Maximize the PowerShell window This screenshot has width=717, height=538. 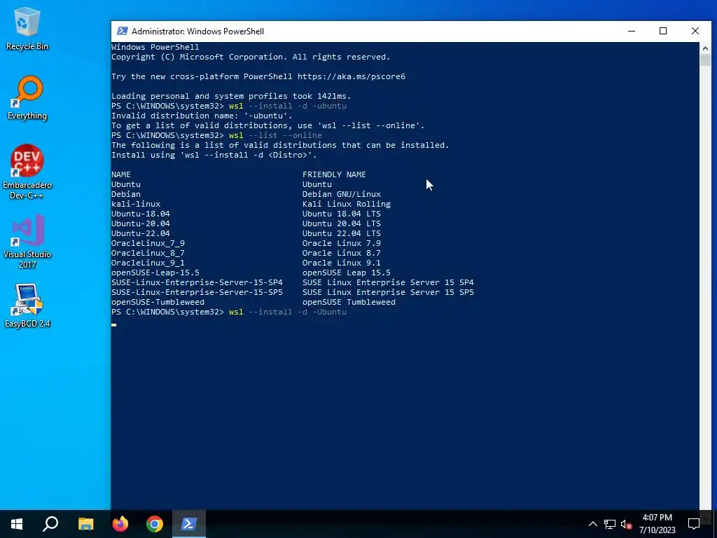point(663,31)
